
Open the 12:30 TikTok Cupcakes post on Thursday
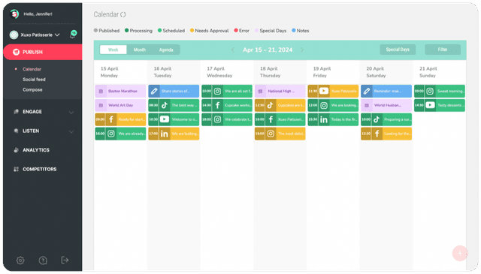pos(280,105)
